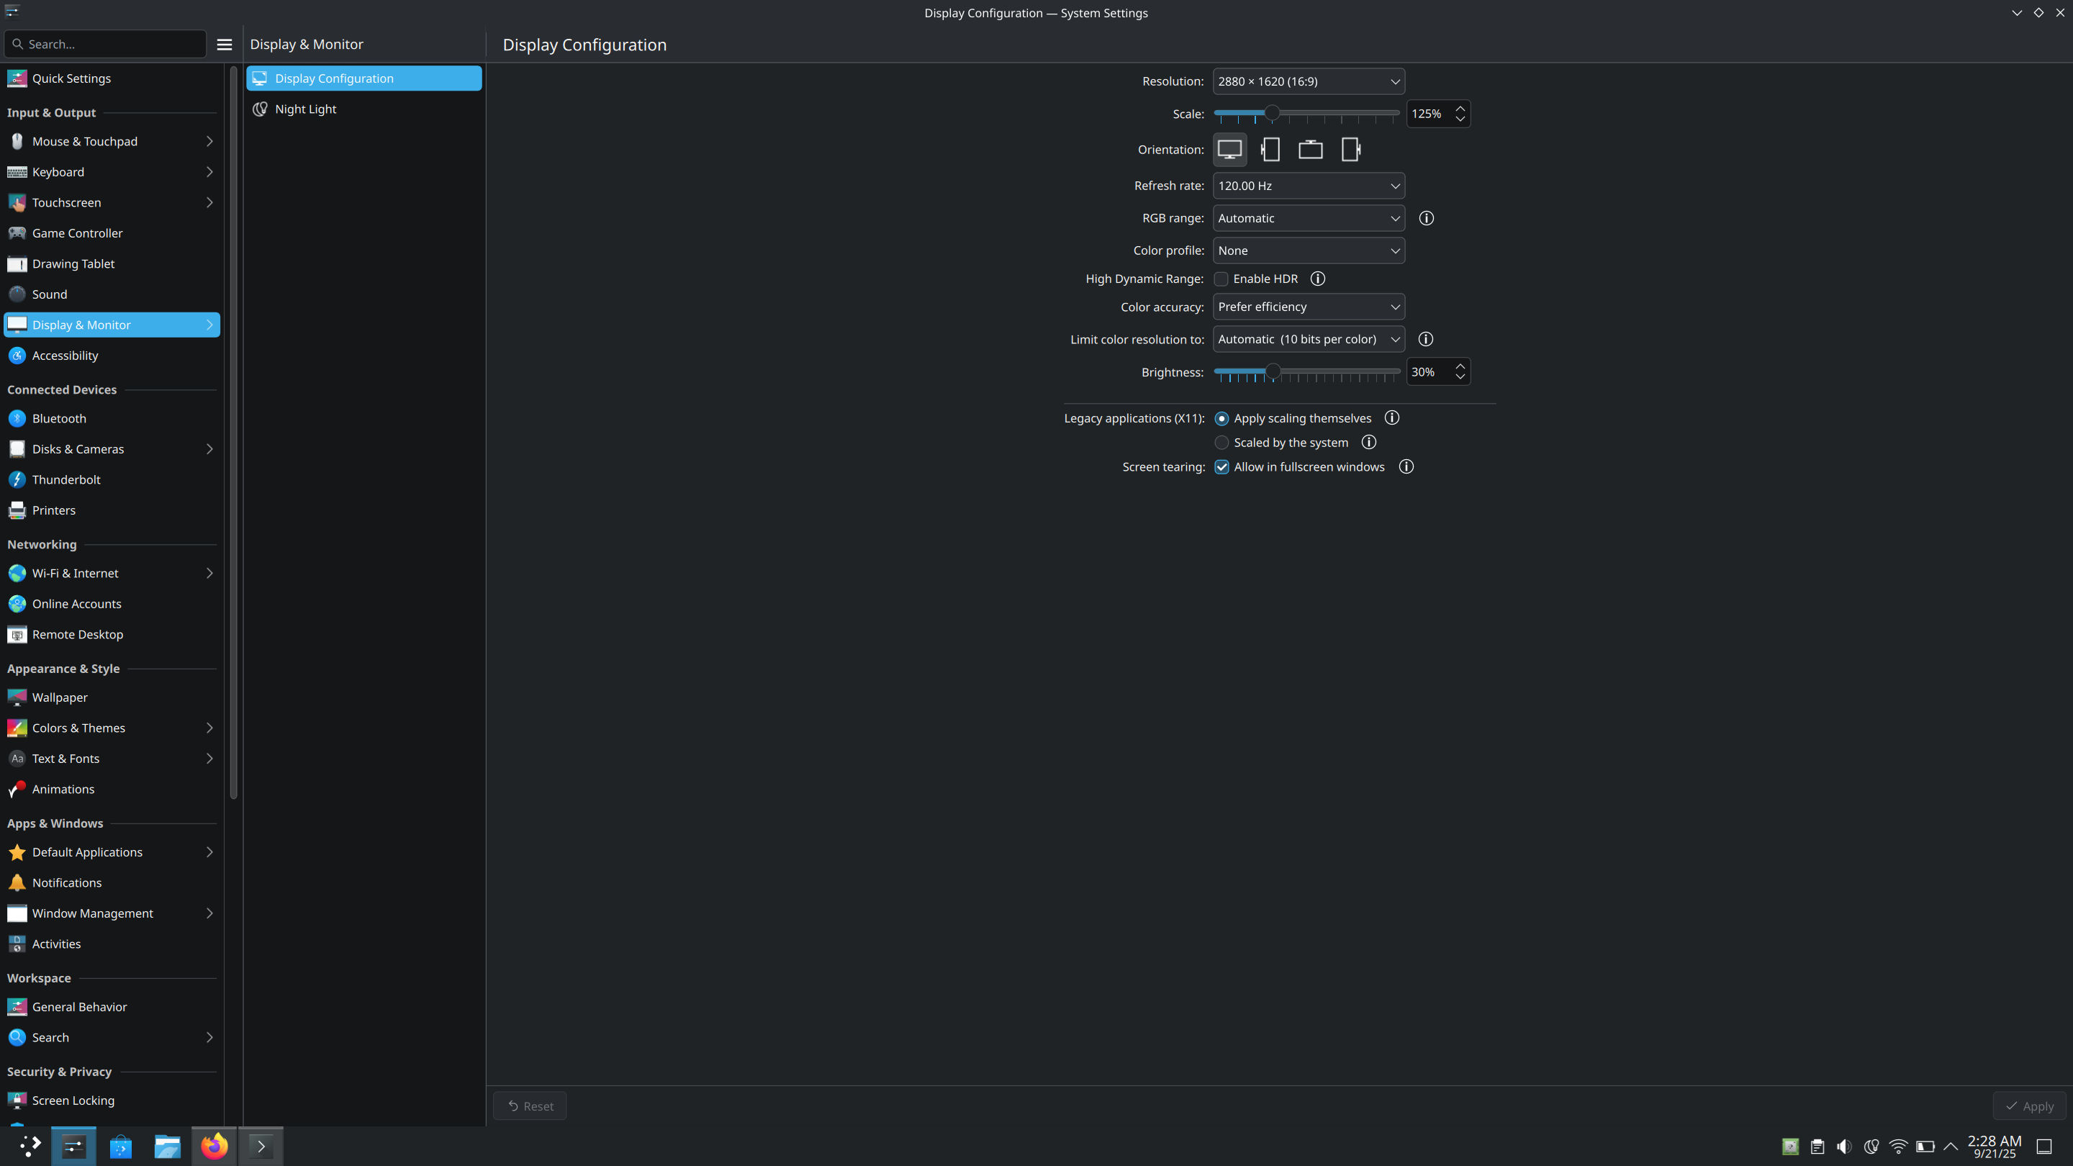Viewport: 2073px width, 1166px height.
Task: Open Night Light settings page
Action: click(306, 109)
